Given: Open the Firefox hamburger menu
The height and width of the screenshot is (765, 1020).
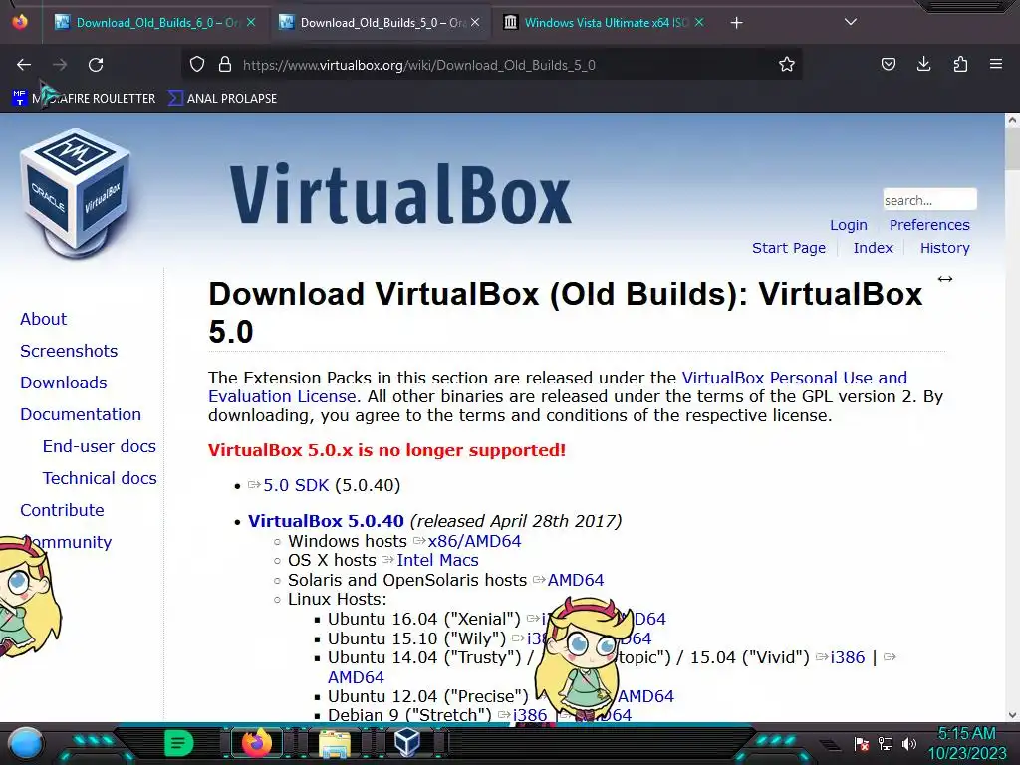Looking at the screenshot, I should [996, 64].
